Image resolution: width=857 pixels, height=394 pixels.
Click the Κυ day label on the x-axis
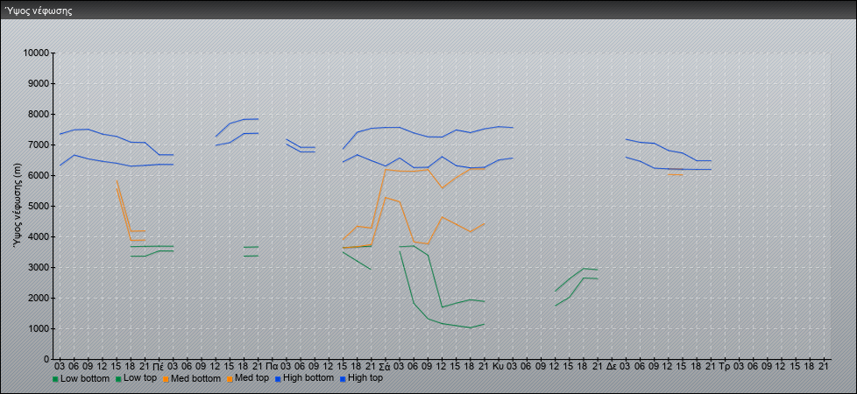498,366
